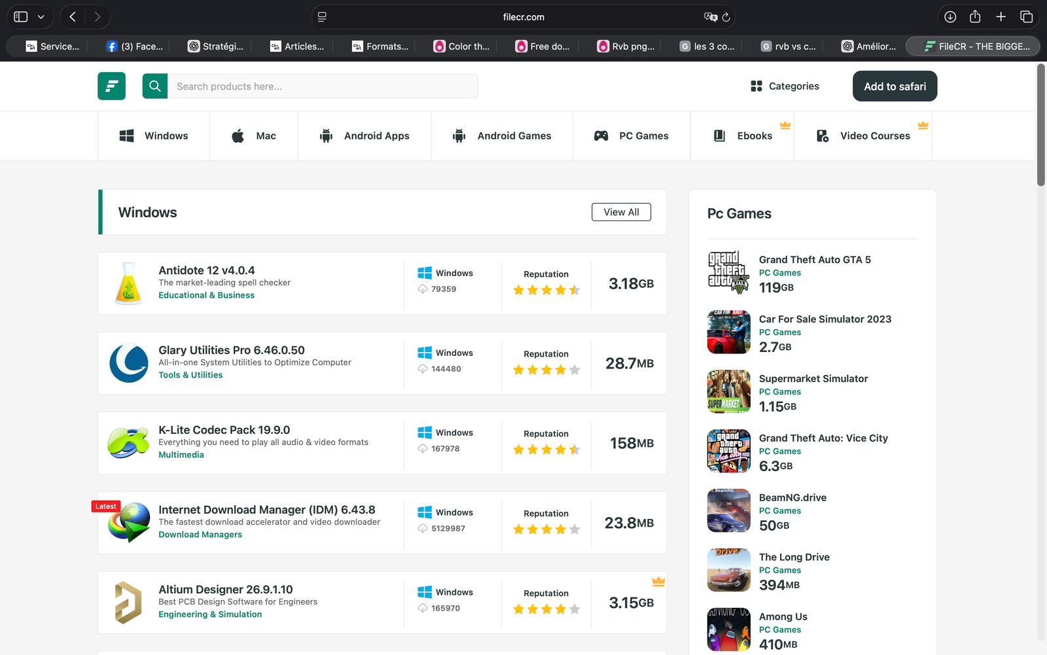The image size is (1047, 655).
Task: Open Supermarket Simulator game thumbnail
Action: coord(729,392)
